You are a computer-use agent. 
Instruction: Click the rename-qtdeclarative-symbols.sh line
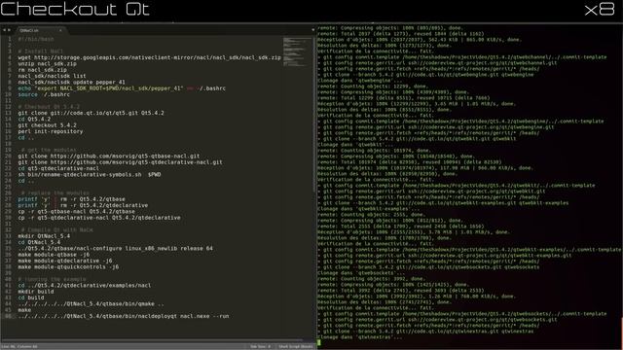pyautogui.click(x=89, y=175)
